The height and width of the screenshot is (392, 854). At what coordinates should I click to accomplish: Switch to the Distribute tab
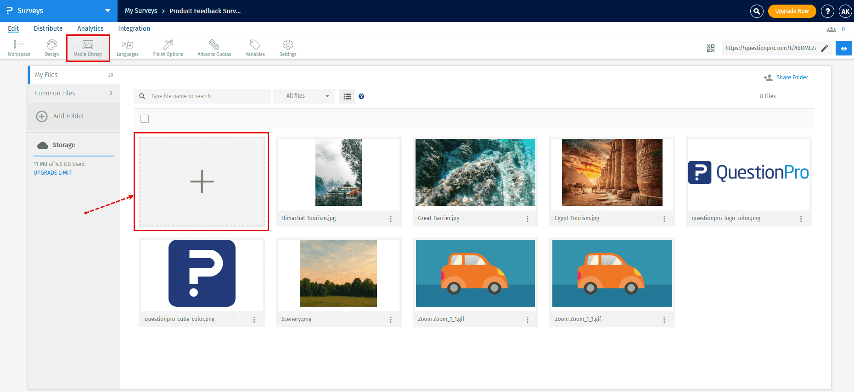click(48, 28)
